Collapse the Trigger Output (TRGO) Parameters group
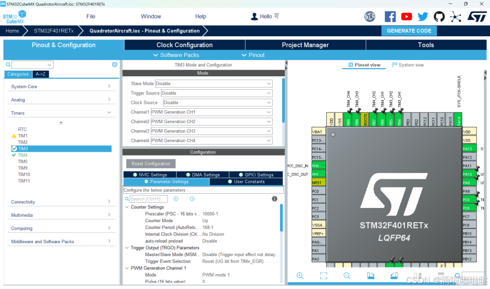490x289 pixels. [127, 248]
